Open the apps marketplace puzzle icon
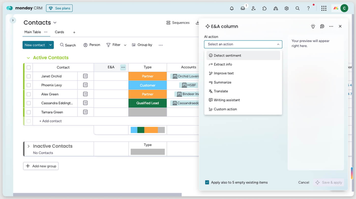Viewport: 356px width, 199px height. click(x=264, y=8)
